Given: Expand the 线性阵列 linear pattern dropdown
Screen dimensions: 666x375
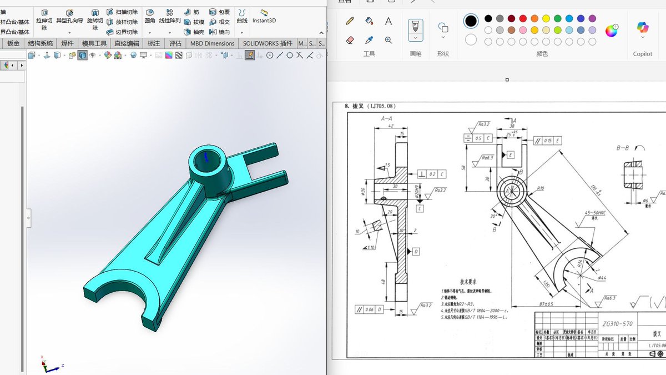Looking at the screenshot, I should (170, 32).
